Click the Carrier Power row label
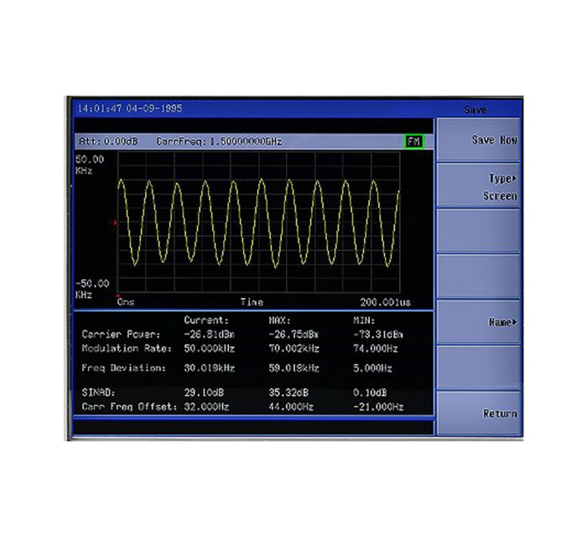The image size is (587, 537). point(121,334)
